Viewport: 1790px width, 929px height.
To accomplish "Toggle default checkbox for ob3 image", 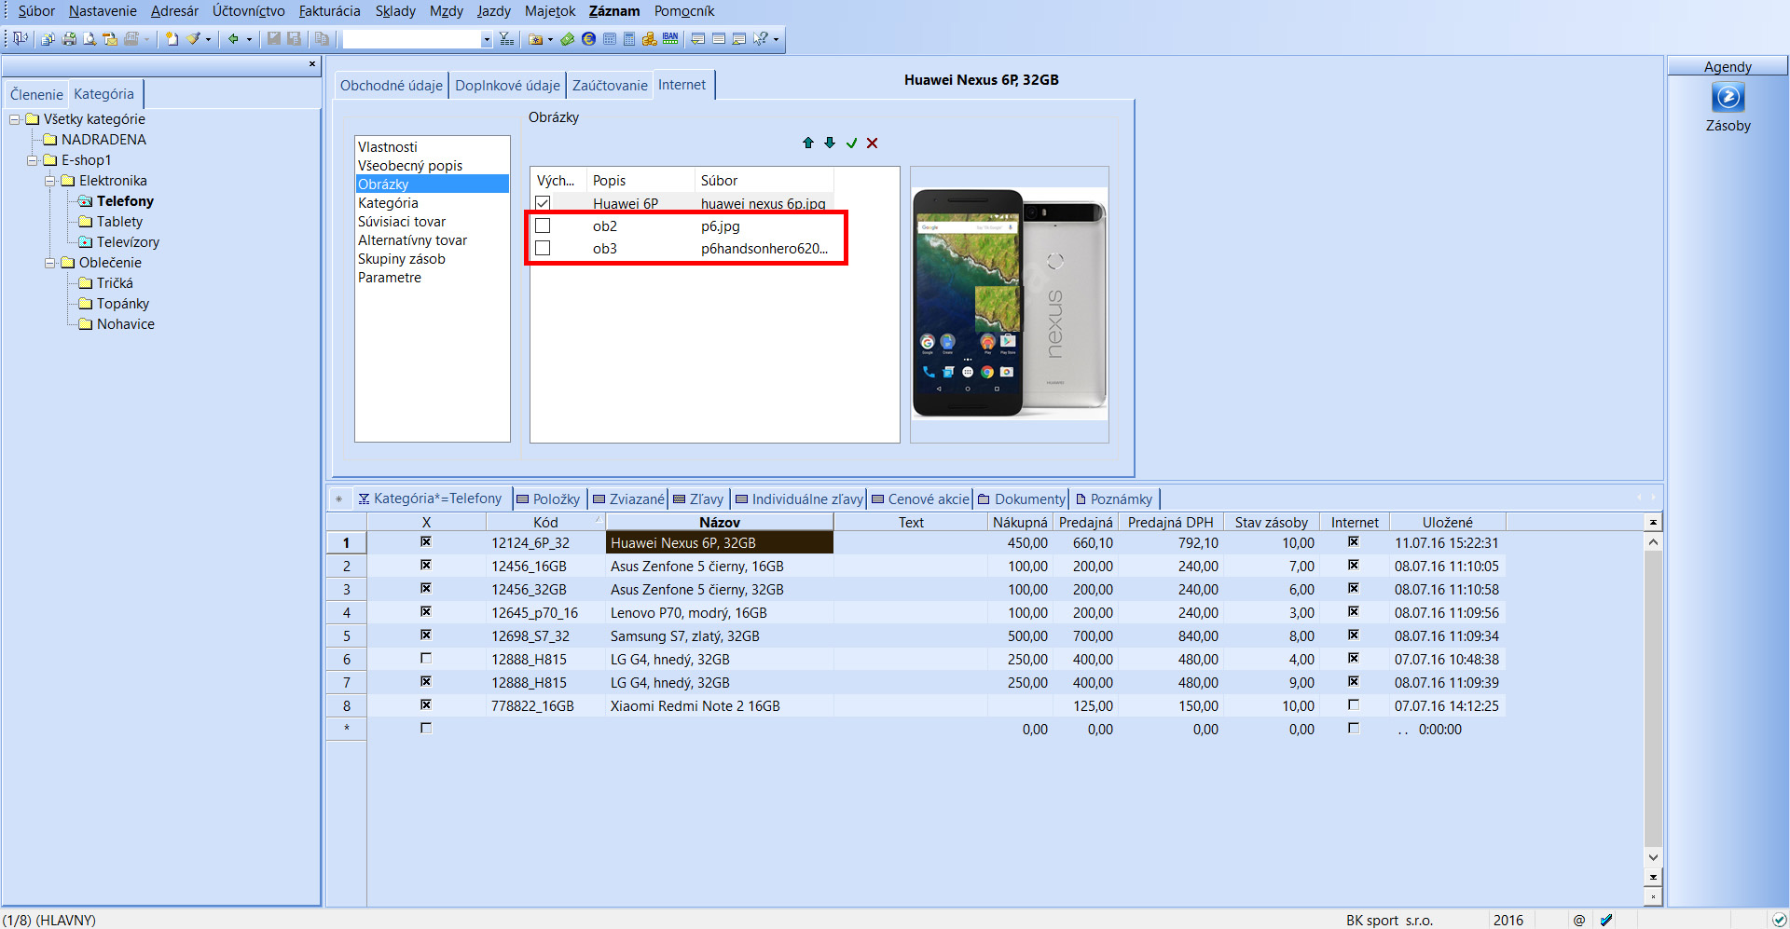I will [x=543, y=248].
